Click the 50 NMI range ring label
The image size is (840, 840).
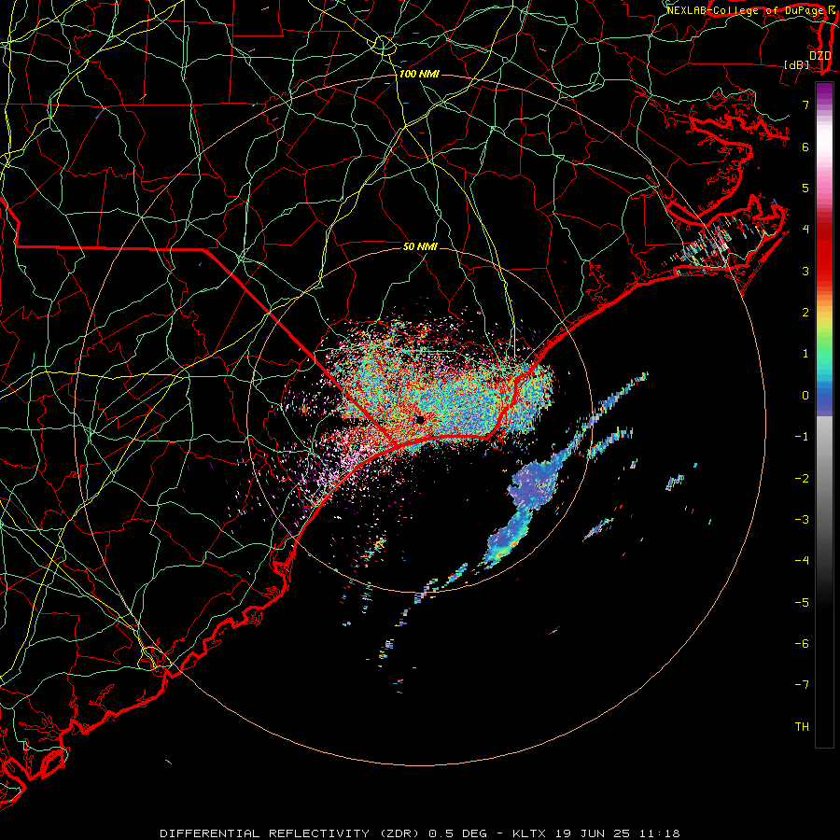420,246
